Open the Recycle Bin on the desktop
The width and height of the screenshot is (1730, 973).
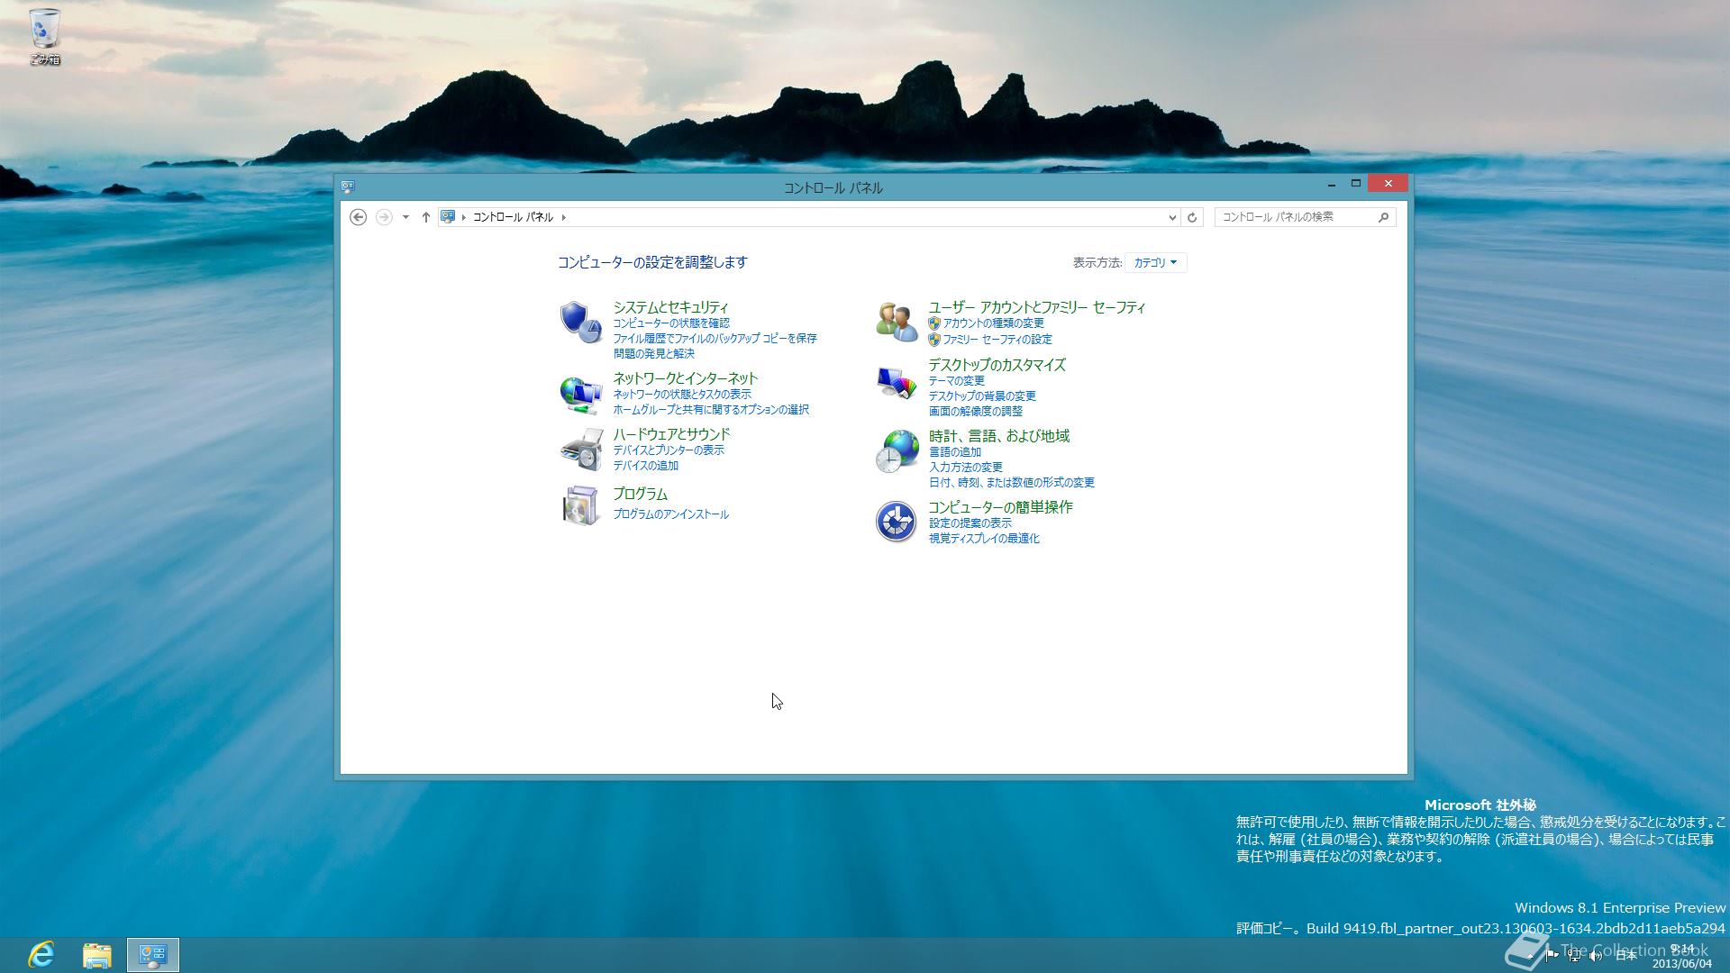pos(44,36)
